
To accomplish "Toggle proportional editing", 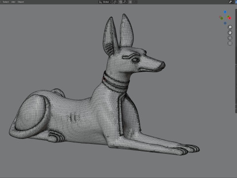I will (130, 2).
